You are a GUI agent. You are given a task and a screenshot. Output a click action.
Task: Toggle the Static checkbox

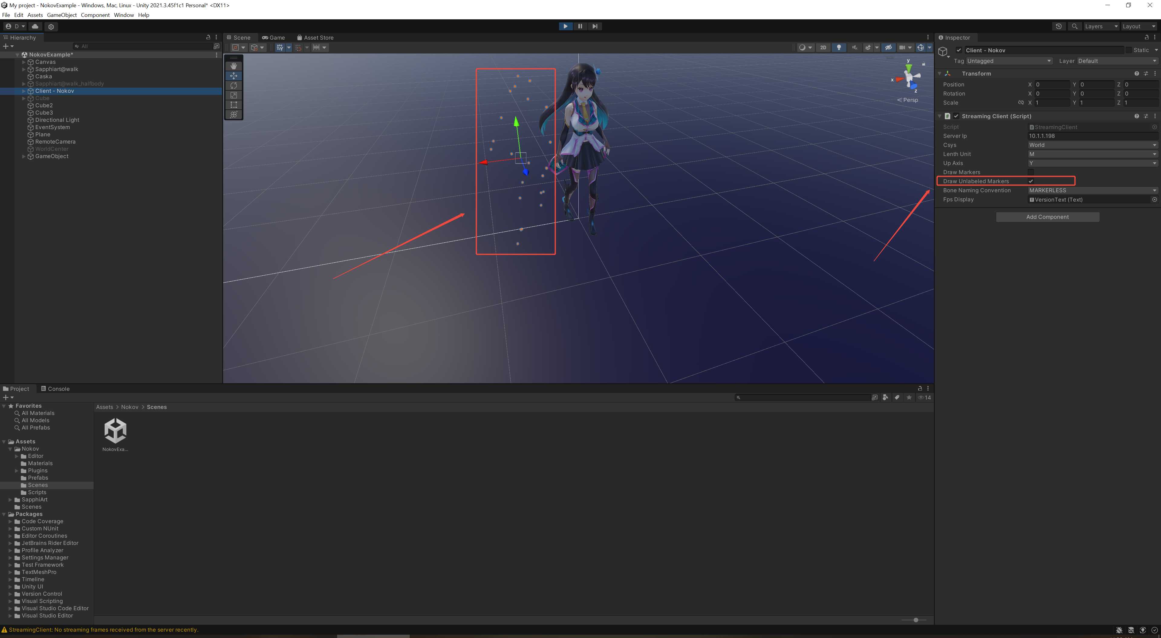1129,50
